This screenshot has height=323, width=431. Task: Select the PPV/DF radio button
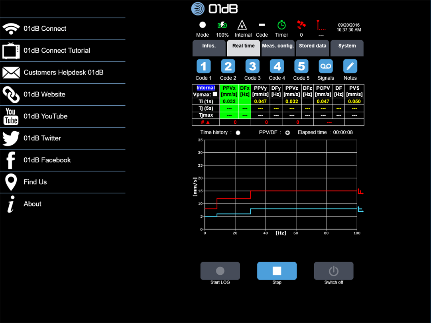[287, 133]
